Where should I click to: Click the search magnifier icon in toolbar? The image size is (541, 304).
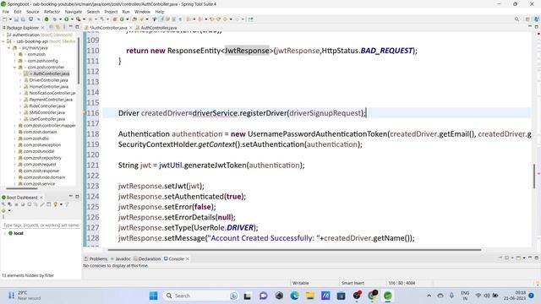click(516, 19)
